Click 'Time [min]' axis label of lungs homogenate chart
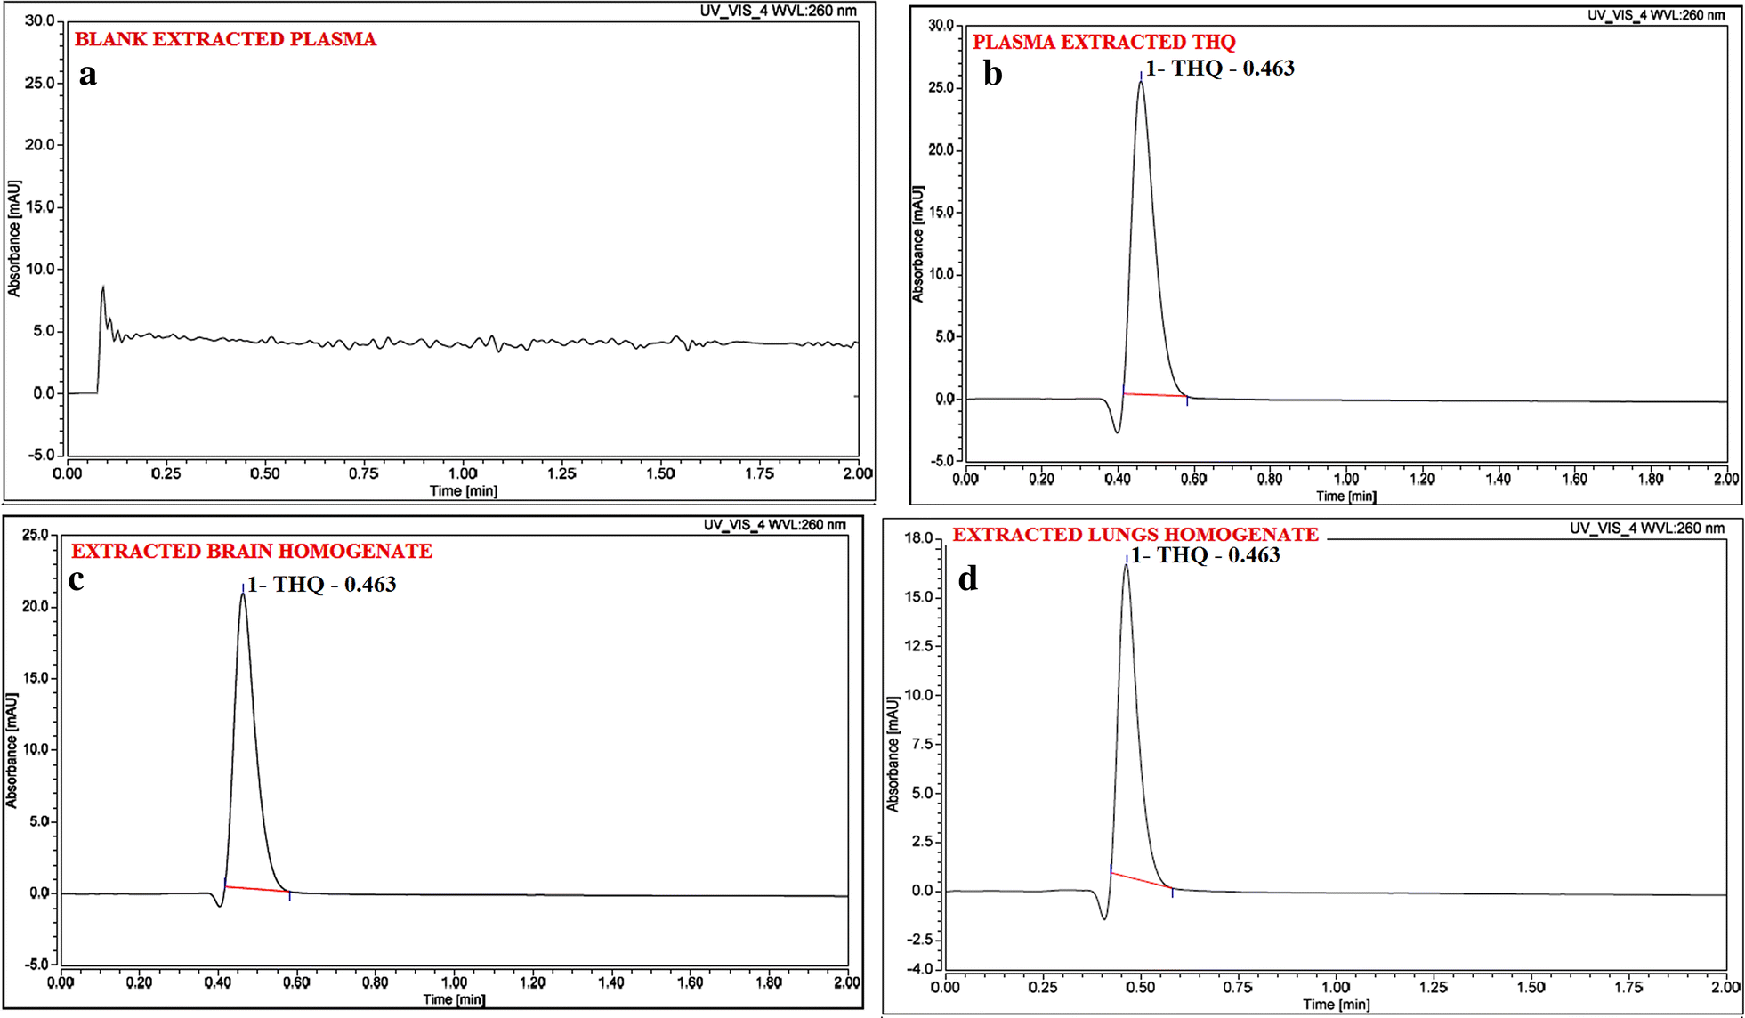 1337,1005
